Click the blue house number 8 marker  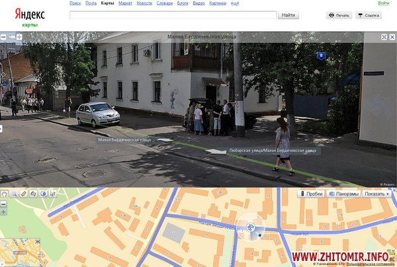pos(321,56)
